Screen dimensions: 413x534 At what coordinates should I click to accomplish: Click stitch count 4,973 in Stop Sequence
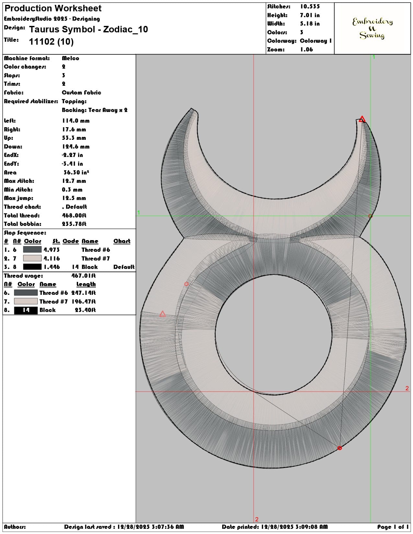[52, 250]
